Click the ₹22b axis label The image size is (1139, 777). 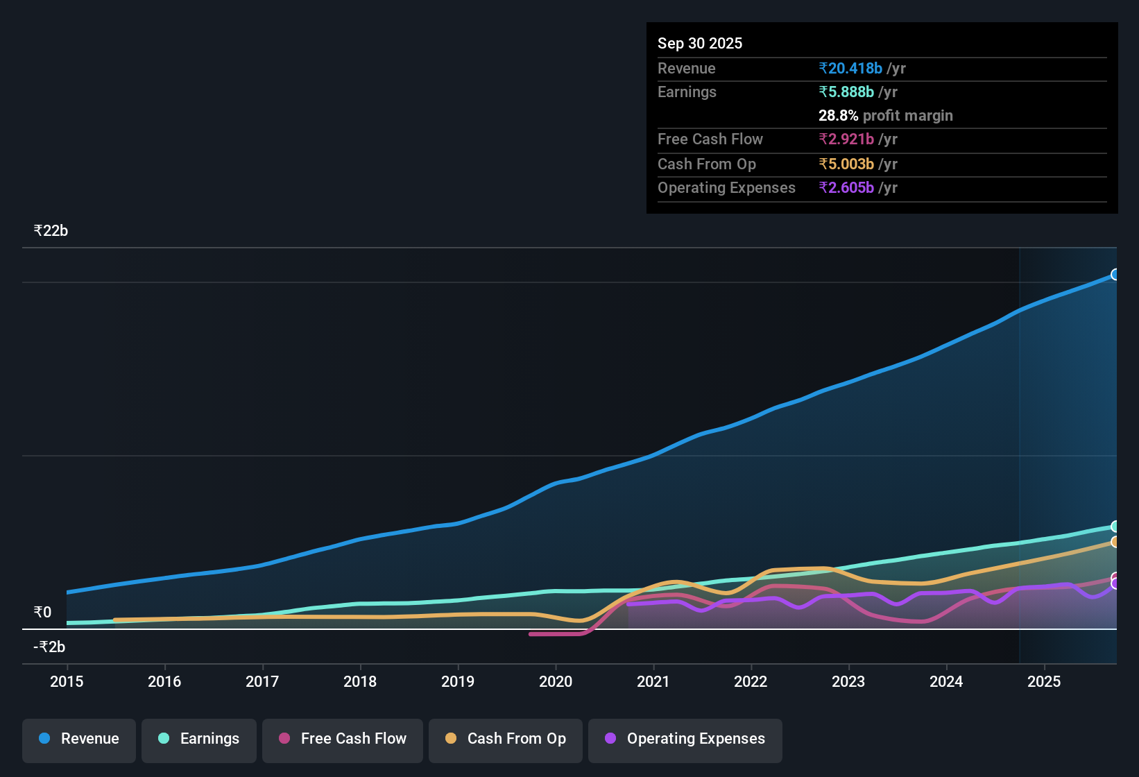[x=50, y=230]
